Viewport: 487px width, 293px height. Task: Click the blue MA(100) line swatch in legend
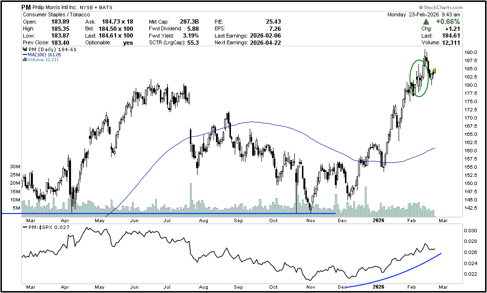[25, 55]
